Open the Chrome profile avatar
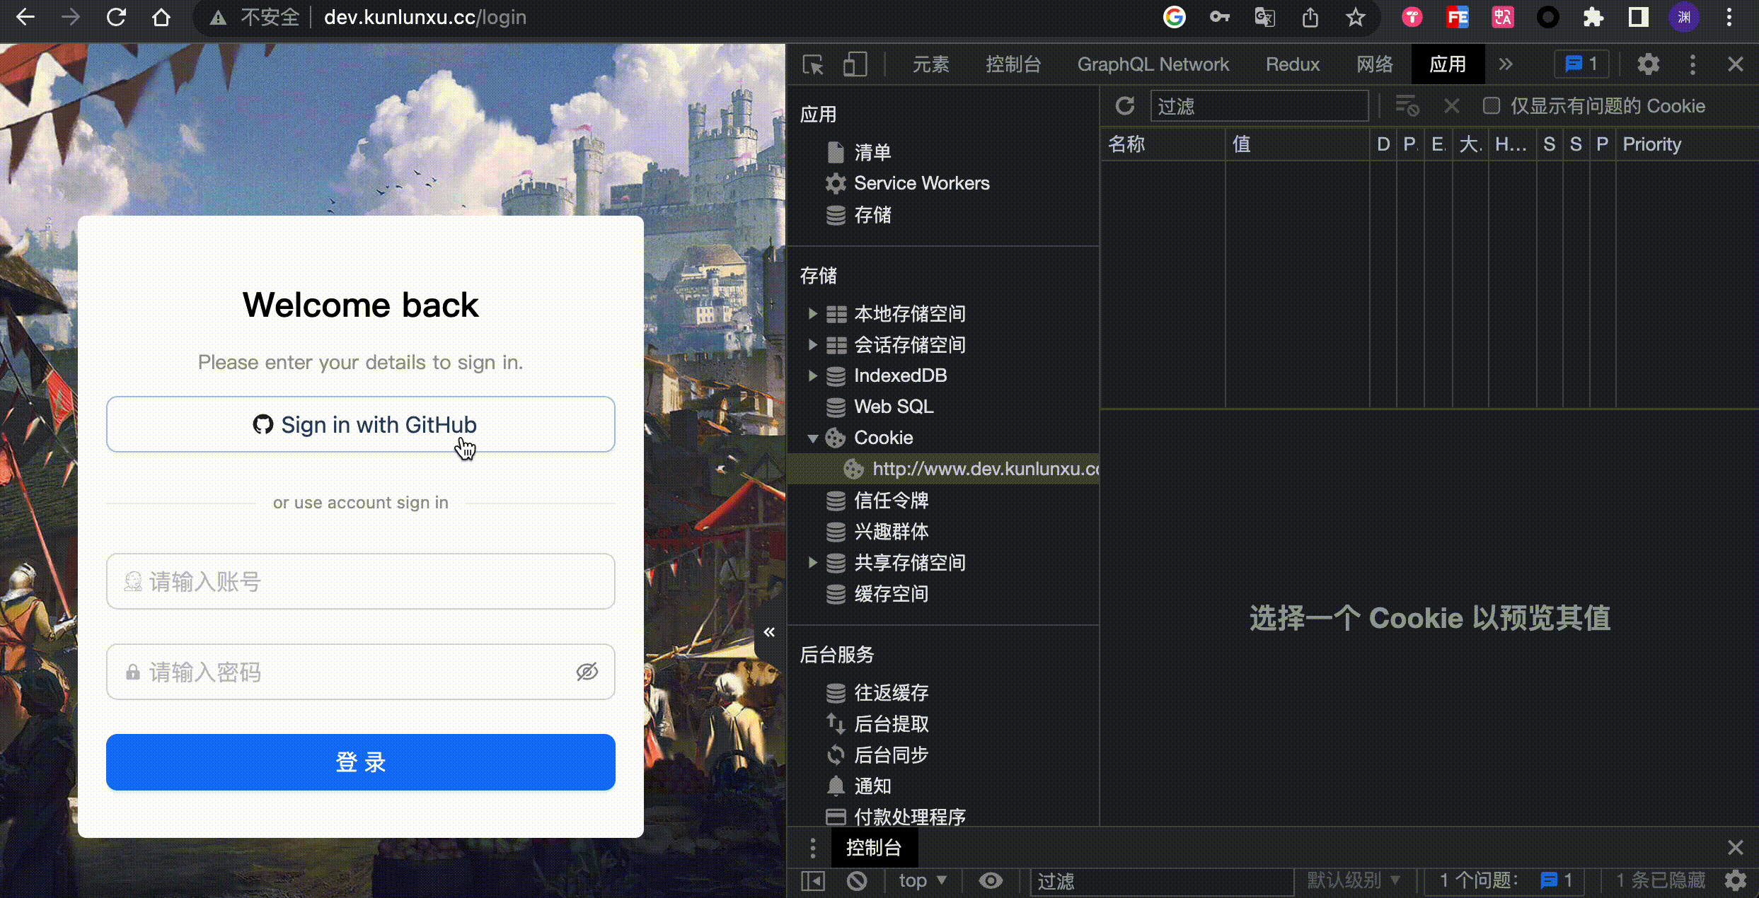This screenshot has width=1759, height=898. point(1684,18)
